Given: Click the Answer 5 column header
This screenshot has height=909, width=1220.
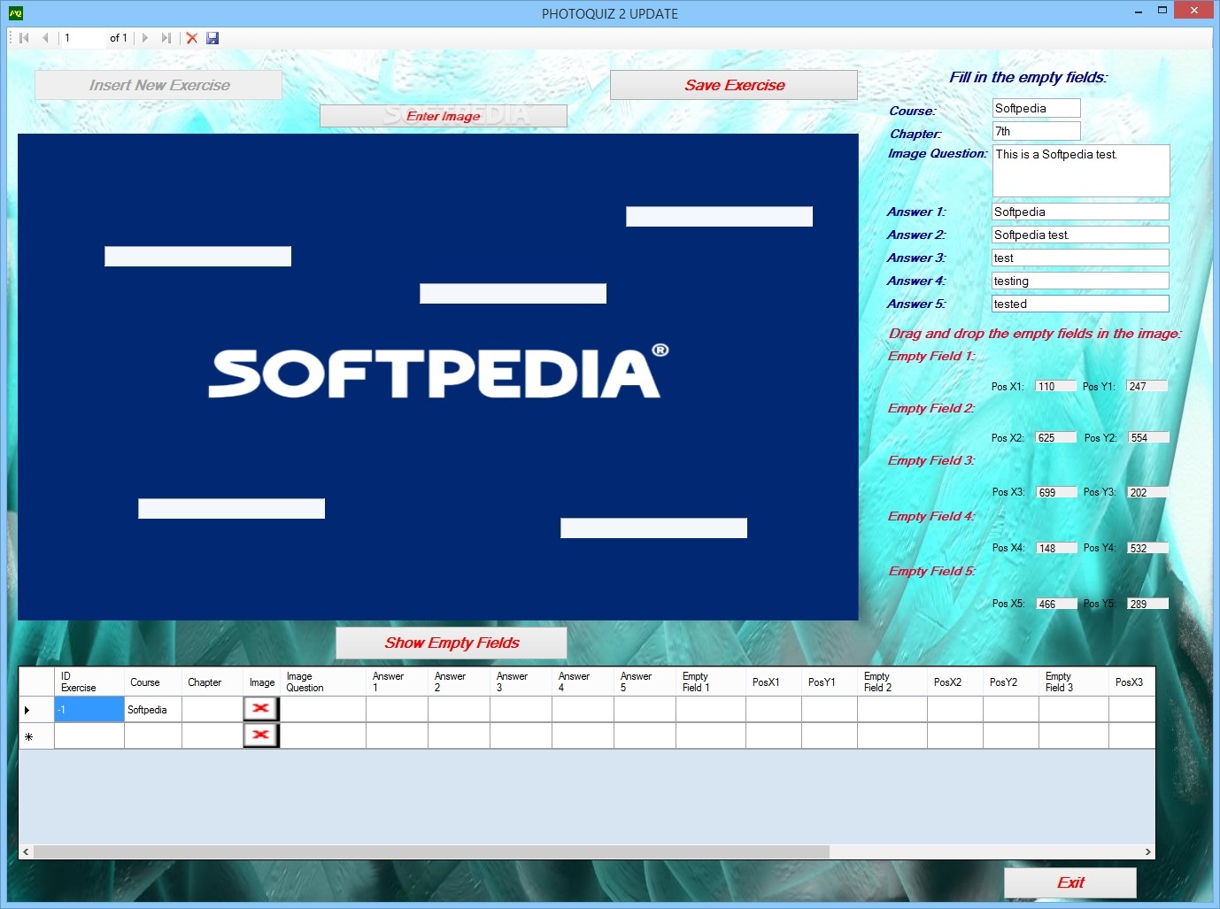Looking at the screenshot, I should click(x=645, y=682).
